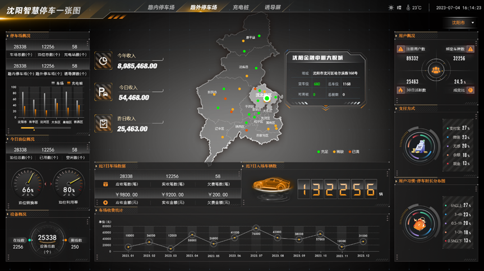
Task: Click the 30日活跃数 flame icon
Action: [400, 90]
